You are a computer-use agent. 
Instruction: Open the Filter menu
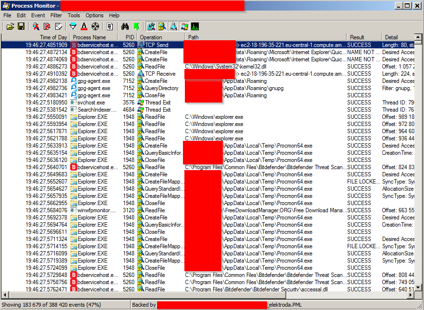[x=56, y=15]
